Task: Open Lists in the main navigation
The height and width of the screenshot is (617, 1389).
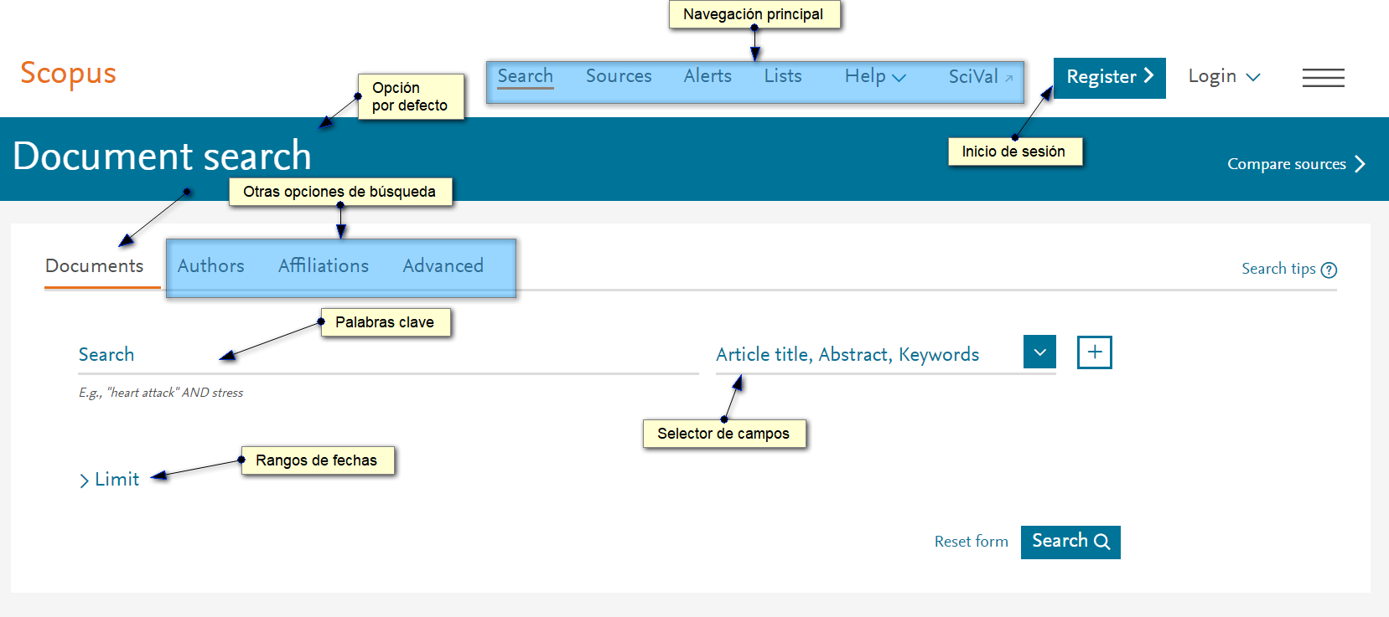Action: point(782,76)
